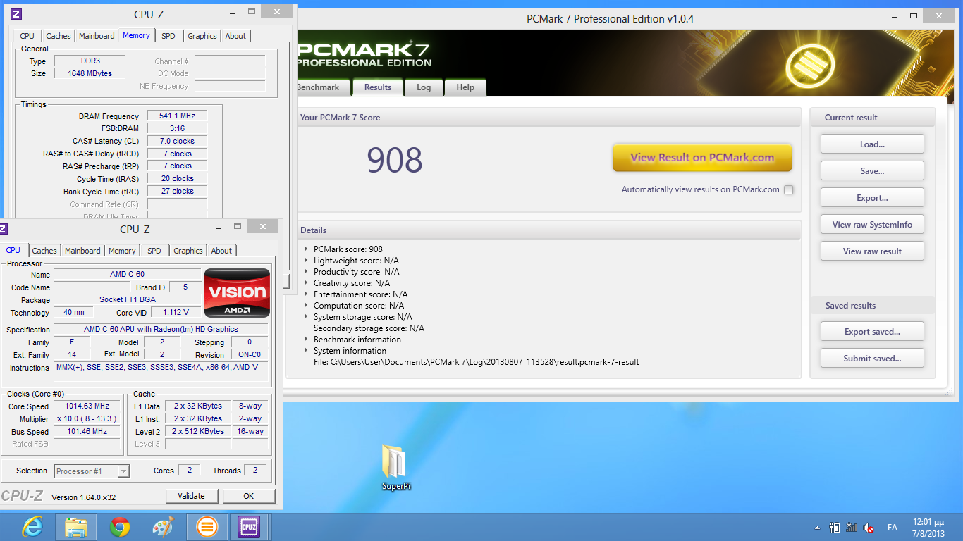This screenshot has width=963, height=541.
Task: Switch to the PCMark Benchmark tab
Action: (x=319, y=87)
